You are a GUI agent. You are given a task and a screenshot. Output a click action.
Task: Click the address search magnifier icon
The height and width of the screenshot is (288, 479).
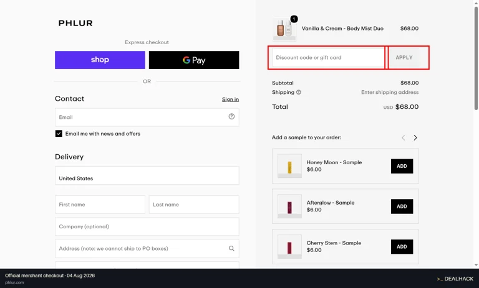coord(231,248)
